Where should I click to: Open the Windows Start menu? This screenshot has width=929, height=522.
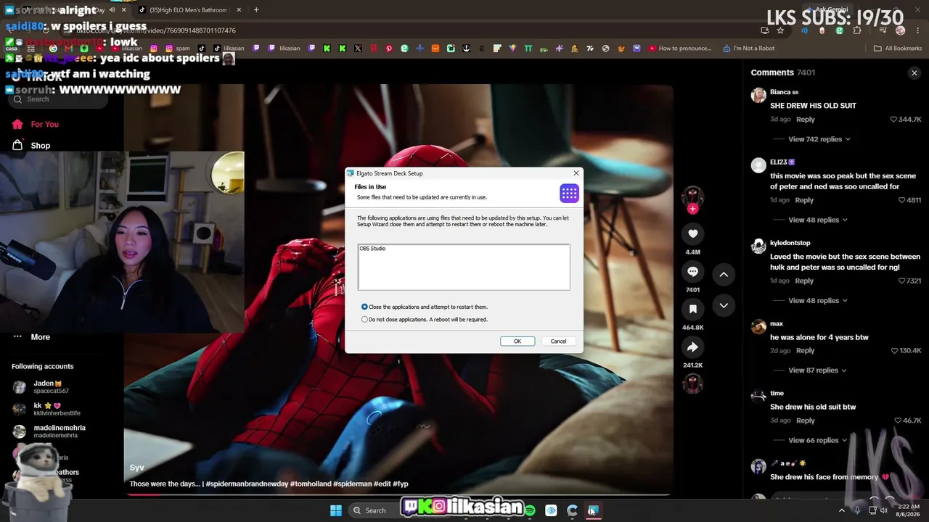point(336,510)
